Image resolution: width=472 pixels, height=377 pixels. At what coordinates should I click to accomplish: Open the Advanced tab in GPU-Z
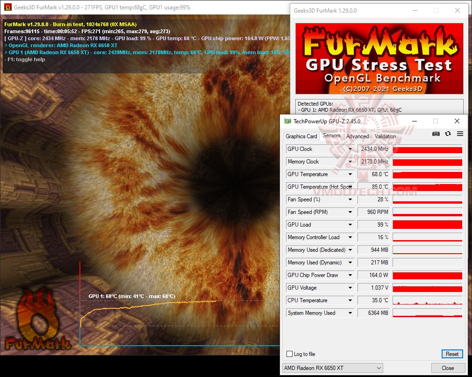pos(357,136)
